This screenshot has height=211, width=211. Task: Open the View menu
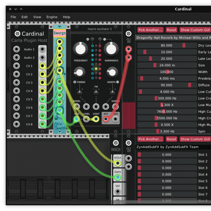37,17
